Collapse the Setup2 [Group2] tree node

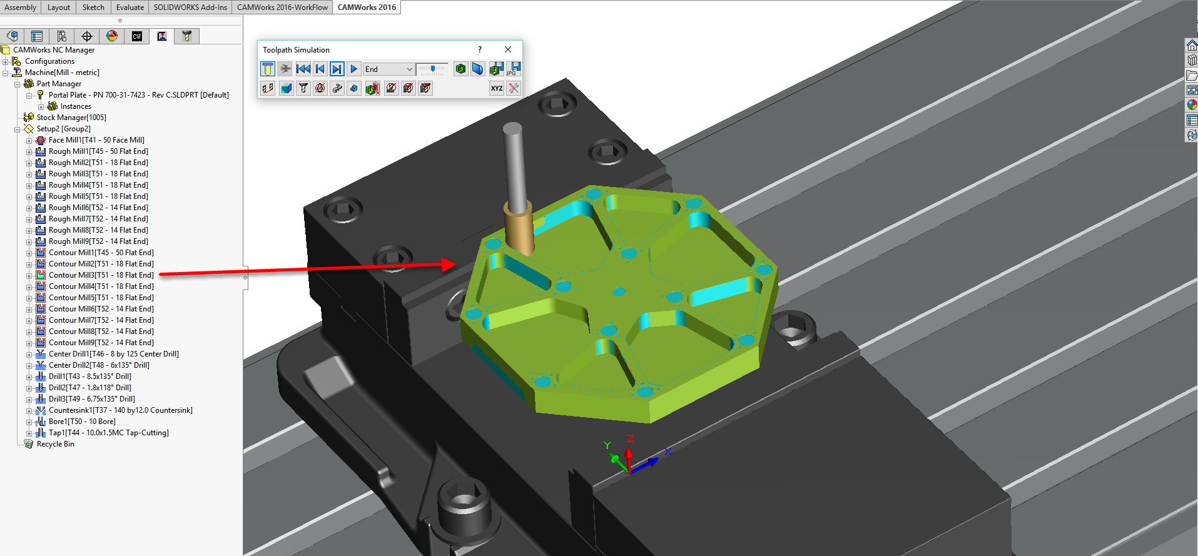click(18, 129)
